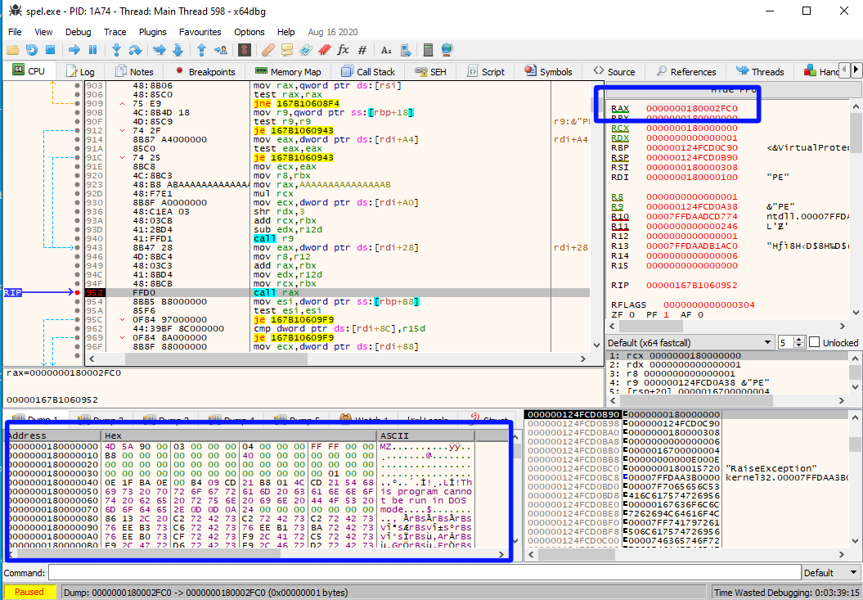This screenshot has width=863, height=600.
Task: Click registers horizontal scroll-right arrow
Action: tap(842, 326)
